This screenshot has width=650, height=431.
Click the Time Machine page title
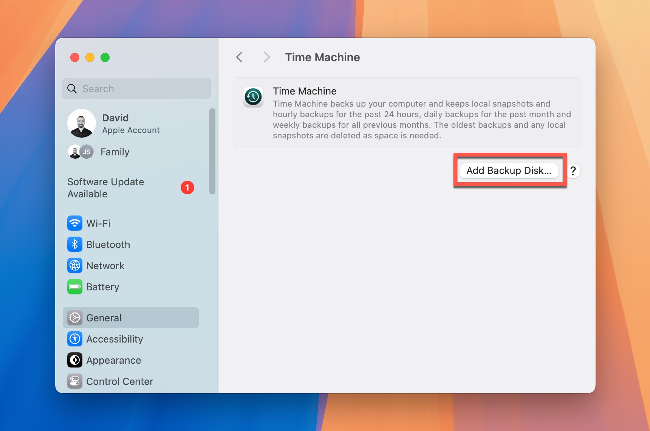[x=322, y=57]
